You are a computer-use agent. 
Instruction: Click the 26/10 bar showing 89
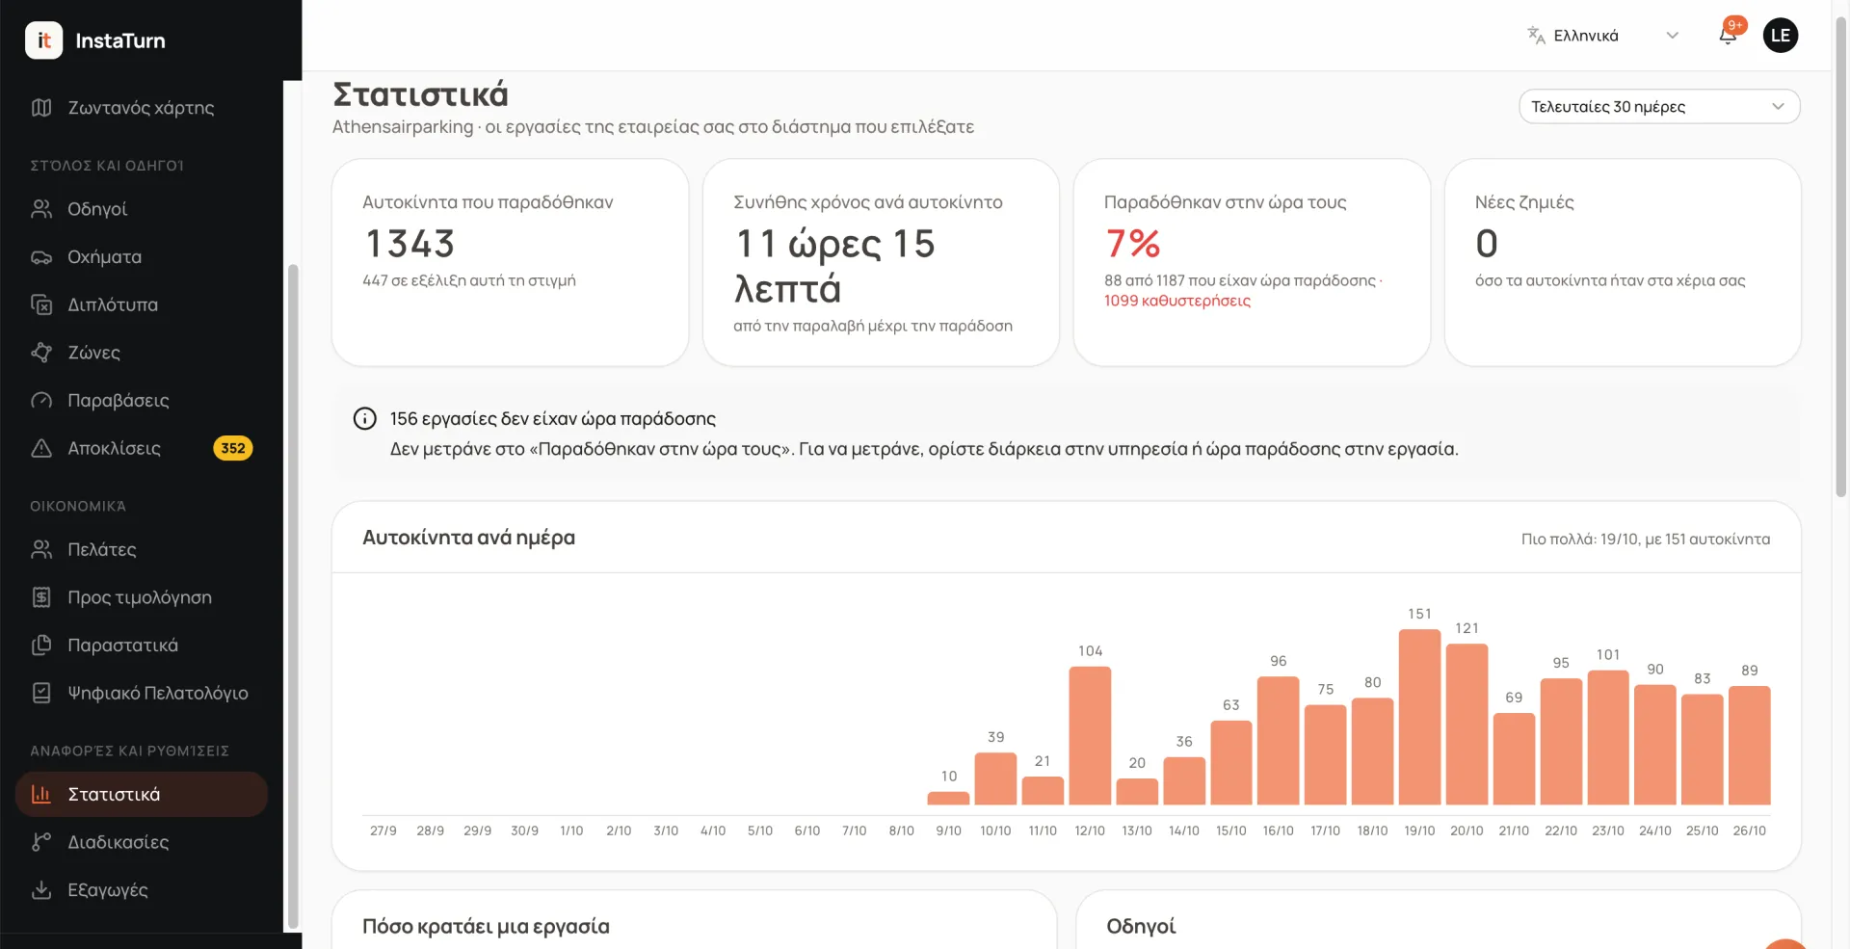pyautogui.click(x=1750, y=745)
